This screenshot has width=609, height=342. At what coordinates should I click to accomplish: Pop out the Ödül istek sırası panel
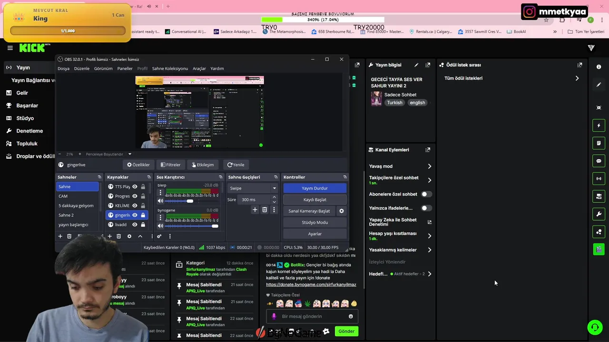point(580,65)
